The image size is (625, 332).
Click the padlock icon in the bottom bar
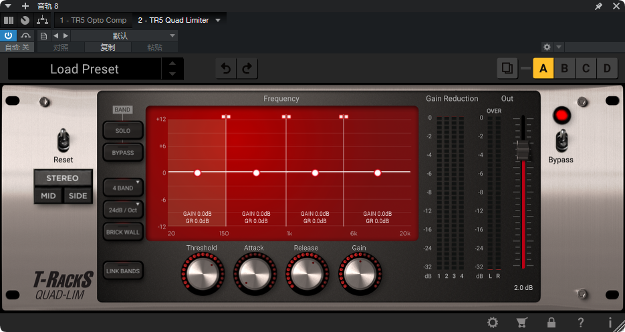(551, 322)
